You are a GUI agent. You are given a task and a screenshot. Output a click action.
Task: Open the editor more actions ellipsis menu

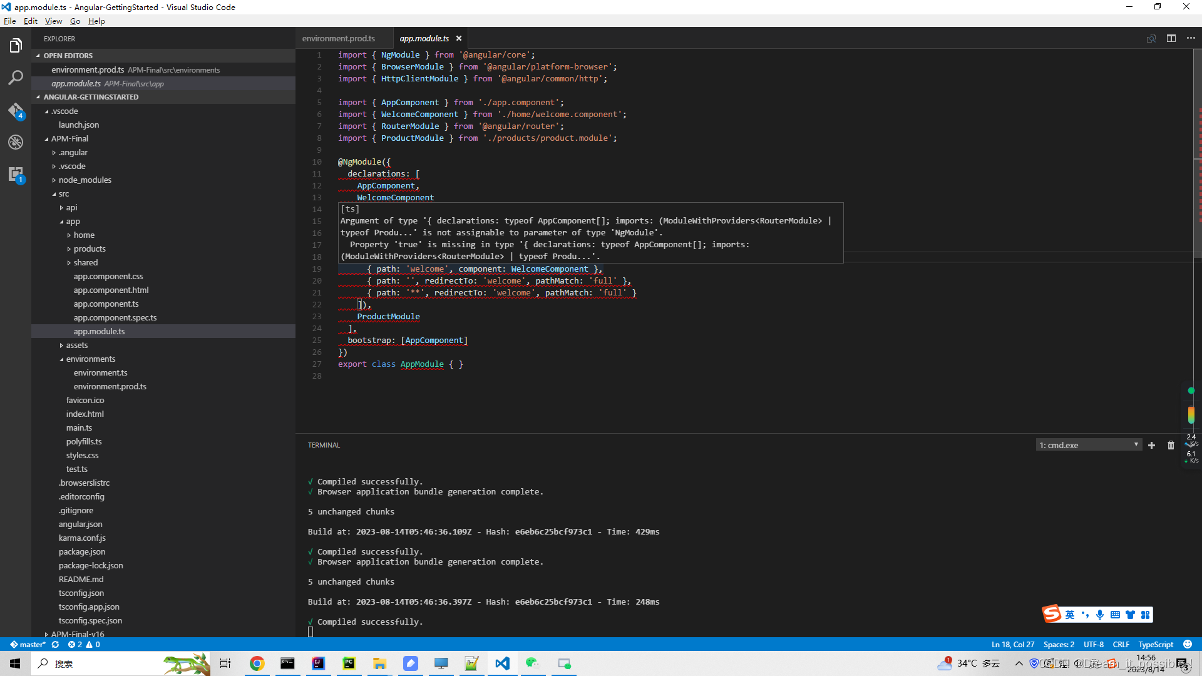point(1192,38)
